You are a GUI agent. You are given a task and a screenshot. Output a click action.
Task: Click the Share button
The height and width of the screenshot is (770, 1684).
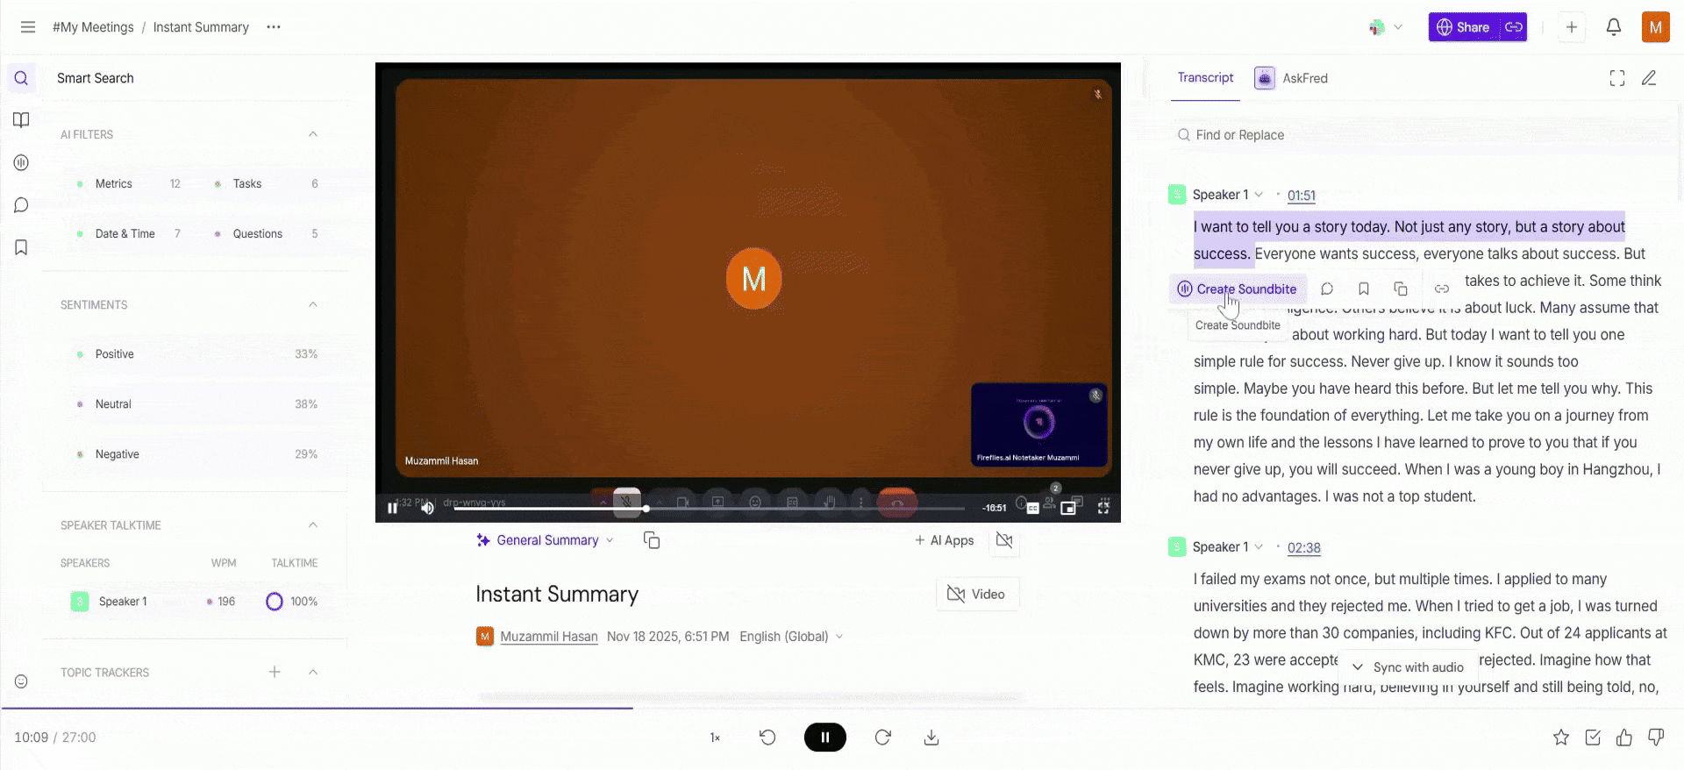1464,27
